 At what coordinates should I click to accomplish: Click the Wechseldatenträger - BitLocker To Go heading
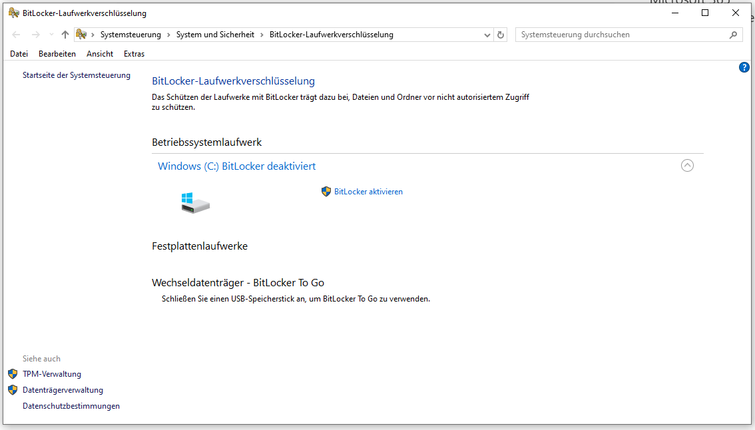pos(238,283)
